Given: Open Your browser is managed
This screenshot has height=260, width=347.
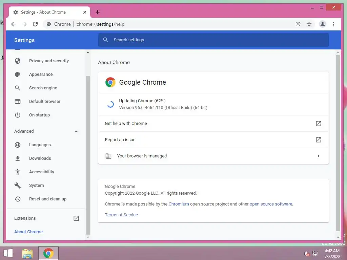Looking at the screenshot, I should [213, 156].
